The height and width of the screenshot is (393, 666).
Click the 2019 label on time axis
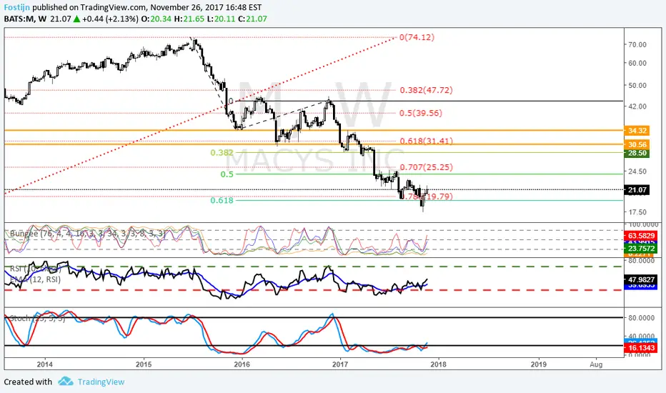(539, 364)
